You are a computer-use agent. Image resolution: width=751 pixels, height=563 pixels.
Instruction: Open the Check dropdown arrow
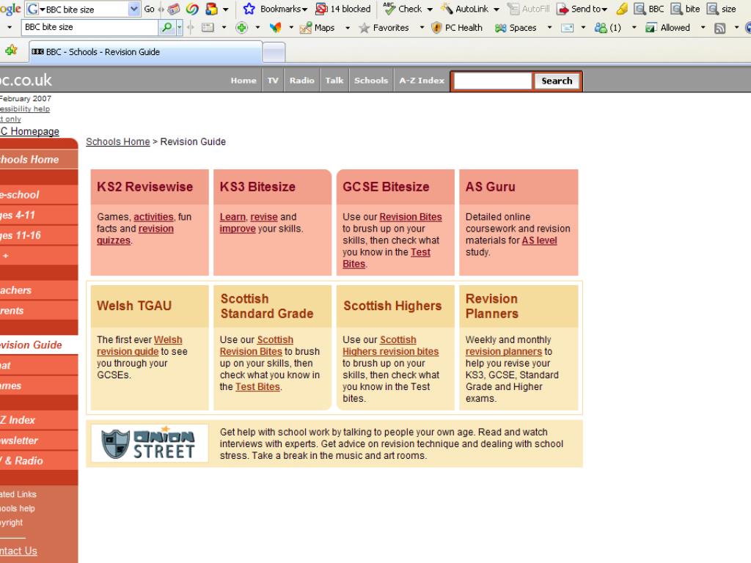[430, 9]
